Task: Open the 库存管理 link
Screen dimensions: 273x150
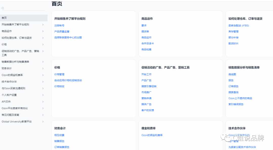Action: click(234, 32)
